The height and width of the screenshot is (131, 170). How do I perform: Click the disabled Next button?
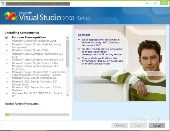[x=138, y=126]
